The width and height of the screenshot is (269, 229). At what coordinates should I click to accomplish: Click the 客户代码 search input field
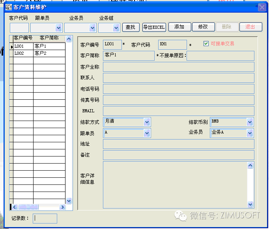click(x=19, y=28)
